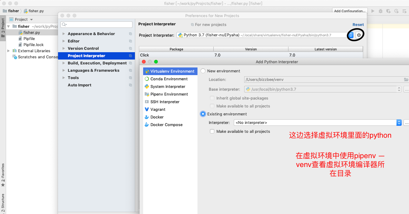409x214 pixels.
Task: Click the preferences search field
Action: coord(96,24)
